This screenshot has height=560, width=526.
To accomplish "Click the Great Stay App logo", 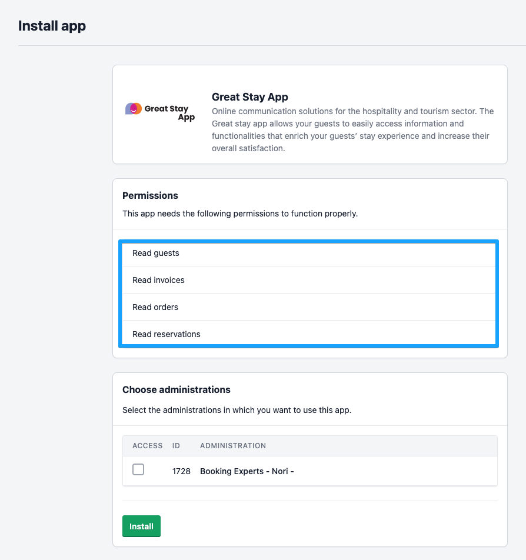I will [160, 112].
